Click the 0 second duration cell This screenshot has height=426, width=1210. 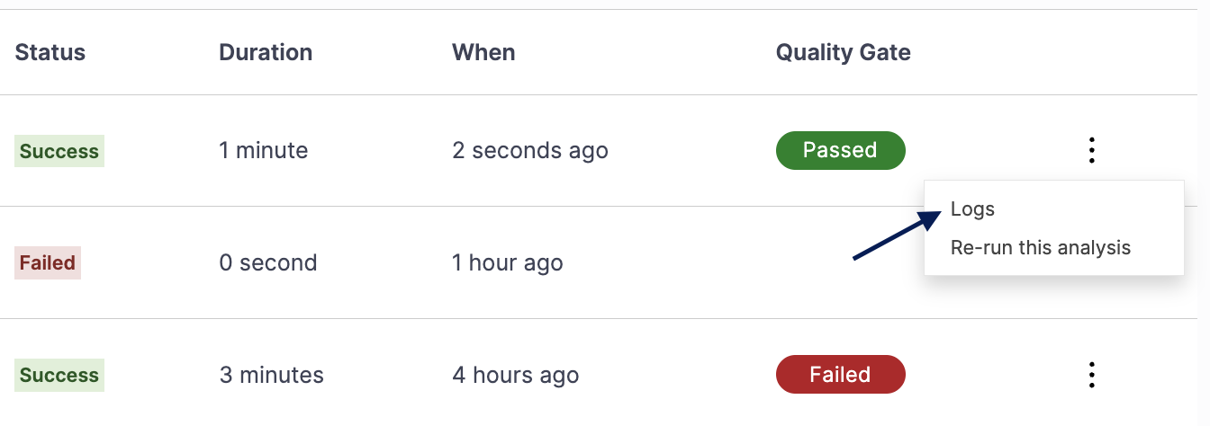pyautogui.click(x=267, y=263)
